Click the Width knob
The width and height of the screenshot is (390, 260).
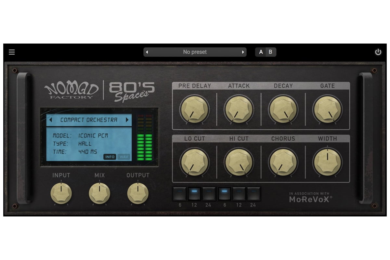pyautogui.click(x=327, y=162)
